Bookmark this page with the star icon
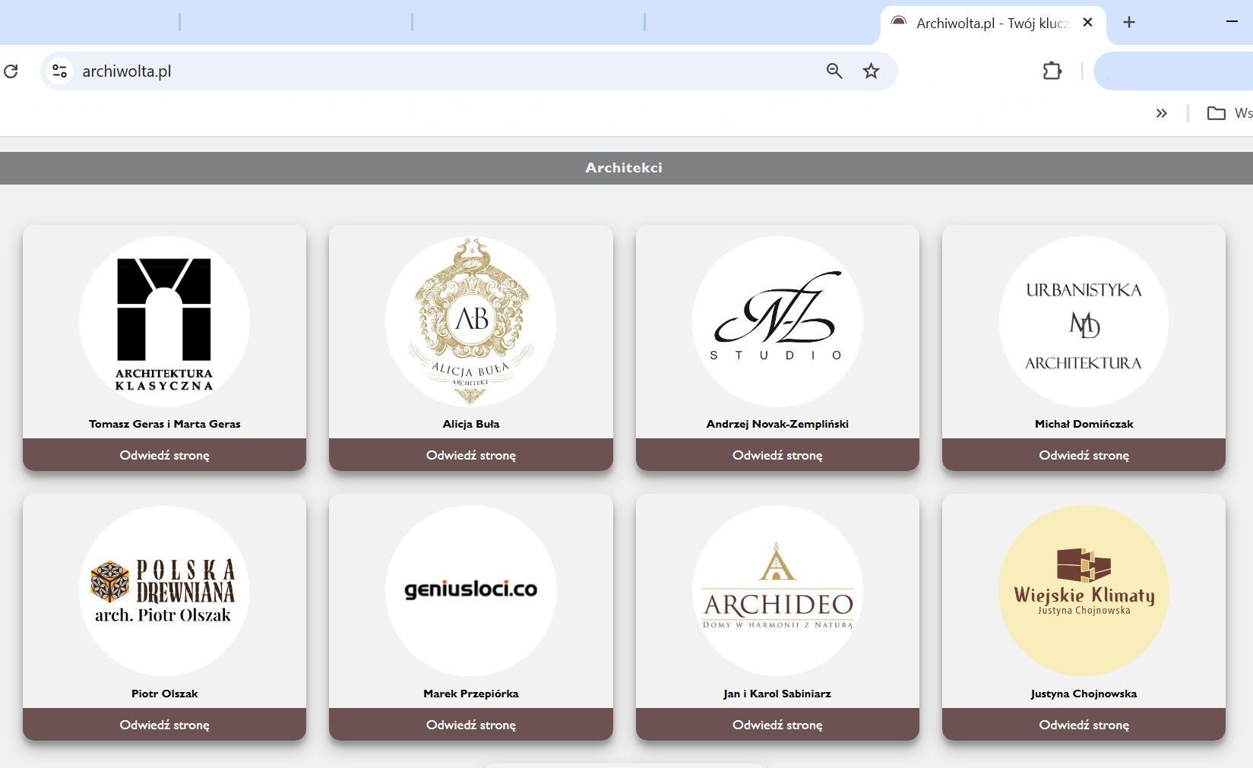This screenshot has width=1253, height=768. 871,71
